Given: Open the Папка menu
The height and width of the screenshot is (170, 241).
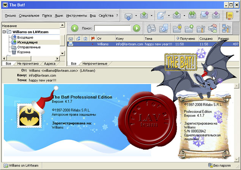Looking at the screenshot, I should coord(47,16).
